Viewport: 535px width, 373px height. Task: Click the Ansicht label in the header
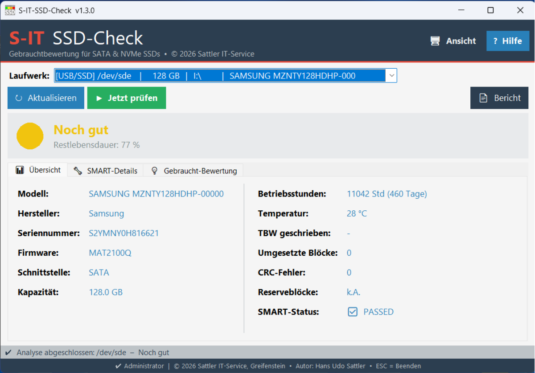coord(461,41)
